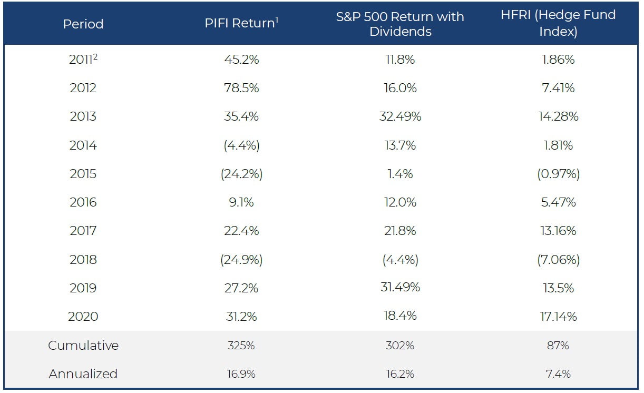Image resolution: width=644 pixels, height=393 pixels.
Task: Click the Annualized row label
Action: (83, 374)
